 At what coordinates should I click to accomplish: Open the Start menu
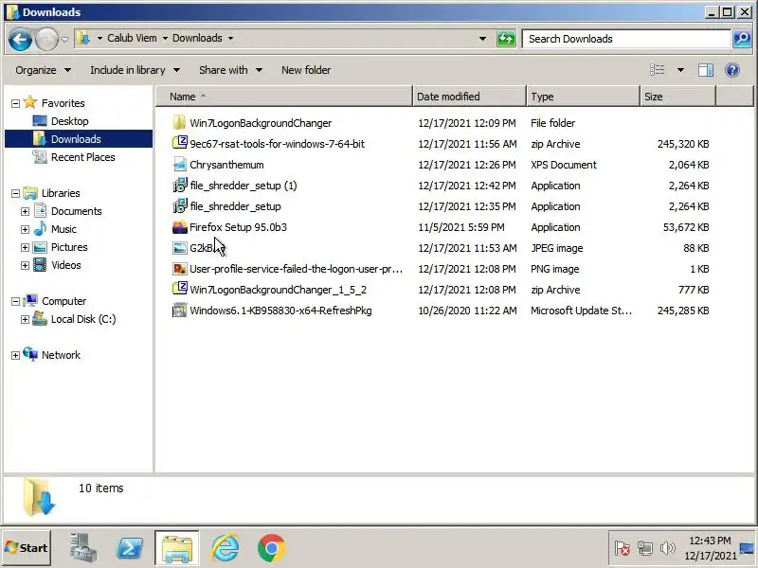point(27,548)
